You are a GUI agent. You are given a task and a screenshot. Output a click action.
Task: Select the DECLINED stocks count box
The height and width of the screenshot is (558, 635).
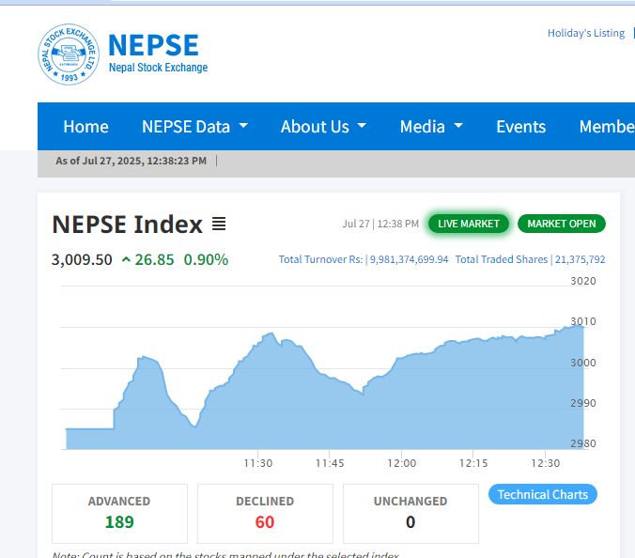pyautogui.click(x=265, y=513)
